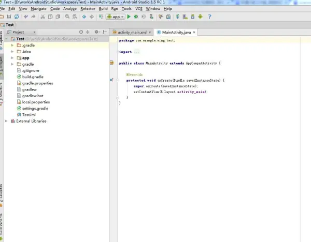Click the Save All toolbar icon

pos(9,17)
